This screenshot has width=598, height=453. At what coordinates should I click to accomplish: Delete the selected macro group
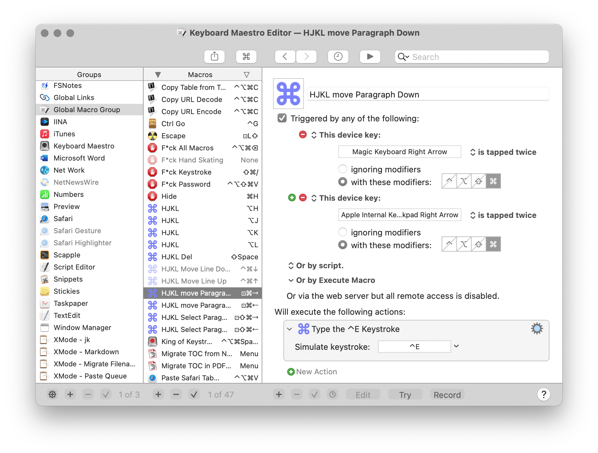point(88,394)
